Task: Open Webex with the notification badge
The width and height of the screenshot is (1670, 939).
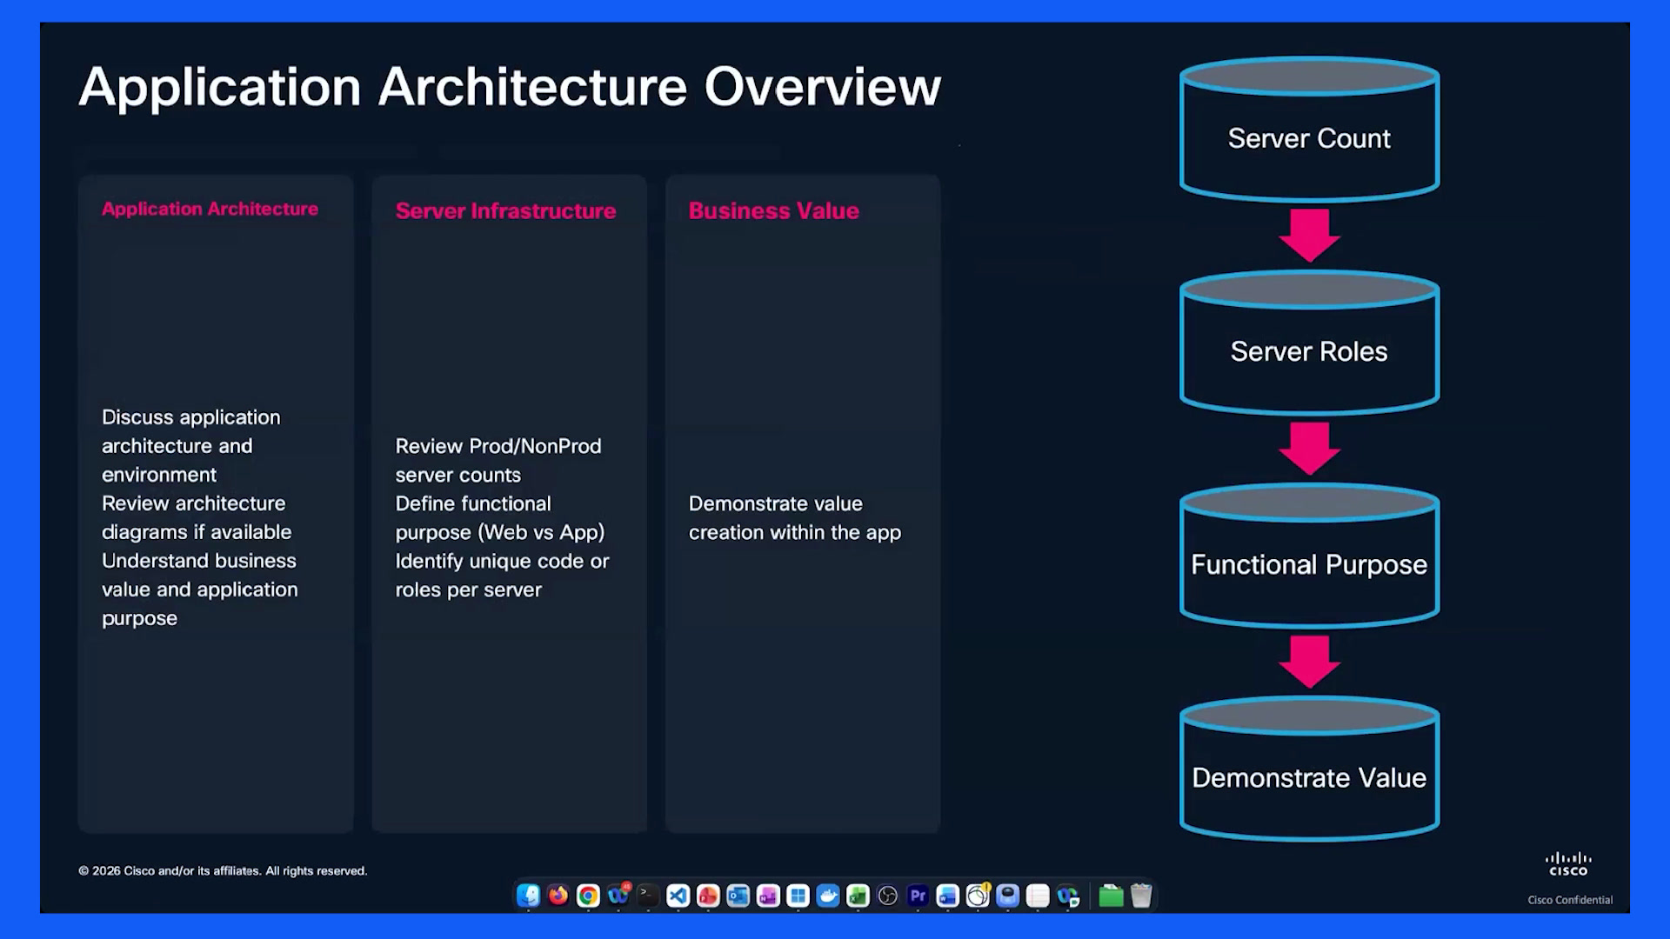Action: [x=618, y=896]
